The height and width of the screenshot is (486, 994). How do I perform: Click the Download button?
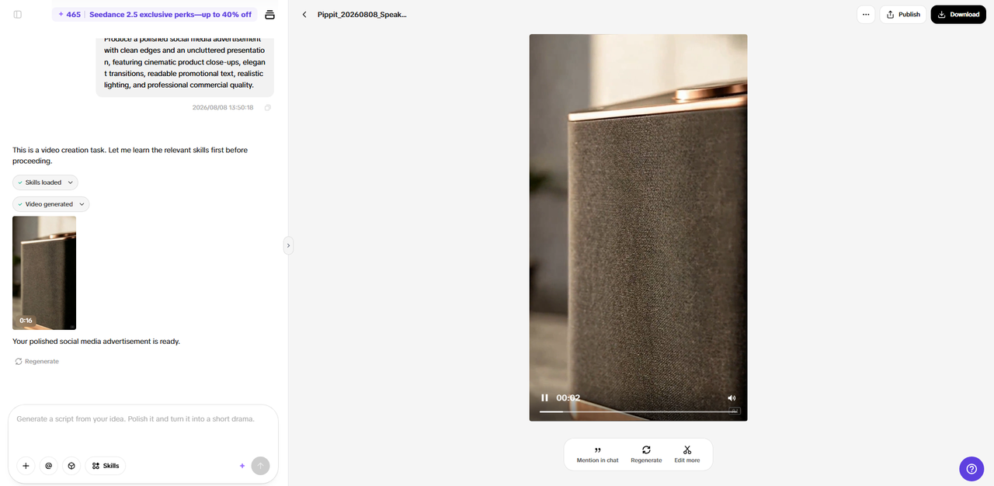click(x=958, y=14)
